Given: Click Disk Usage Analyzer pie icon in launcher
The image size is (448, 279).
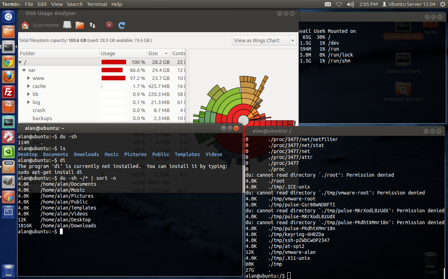Looking at the screenshot, I should pyautogui.click(x=8, y=197).
